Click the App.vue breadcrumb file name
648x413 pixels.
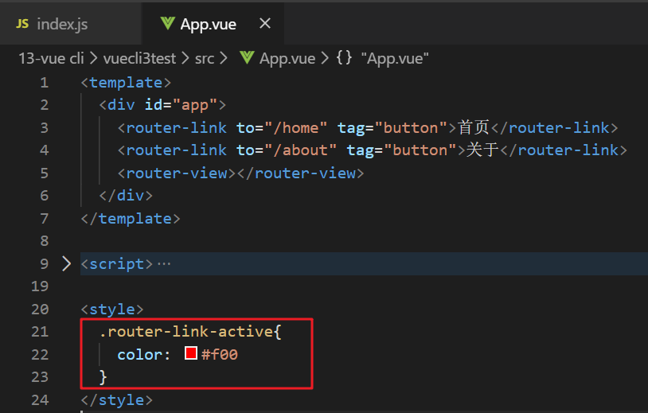click(x=287, y=58)
